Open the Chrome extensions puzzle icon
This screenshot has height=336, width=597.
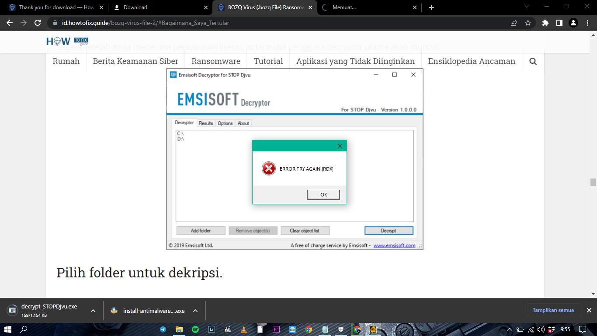coord(545,23)
